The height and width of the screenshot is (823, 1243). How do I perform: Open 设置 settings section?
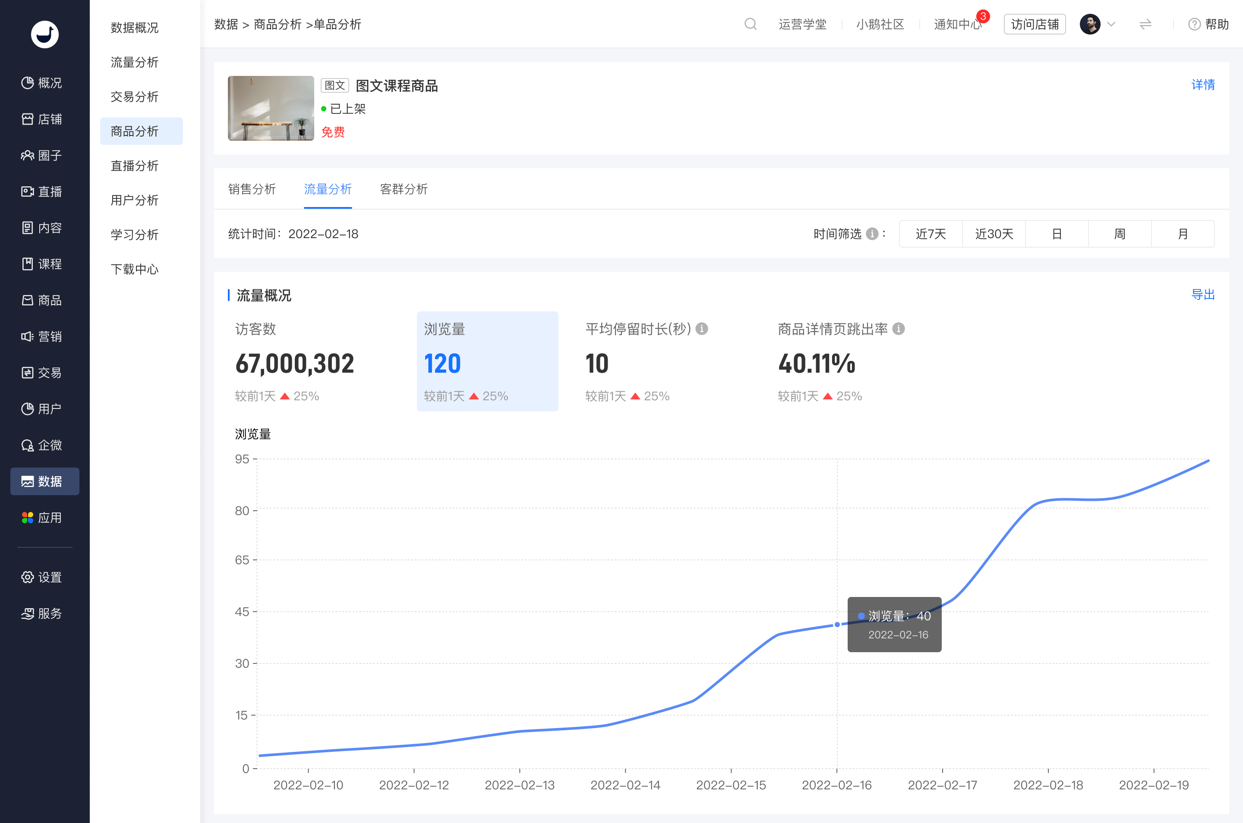coord(42,578)
